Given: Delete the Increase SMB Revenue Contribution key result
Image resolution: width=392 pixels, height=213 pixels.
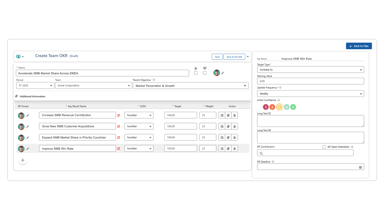Looking at the screenshot, I should [234, 115].
